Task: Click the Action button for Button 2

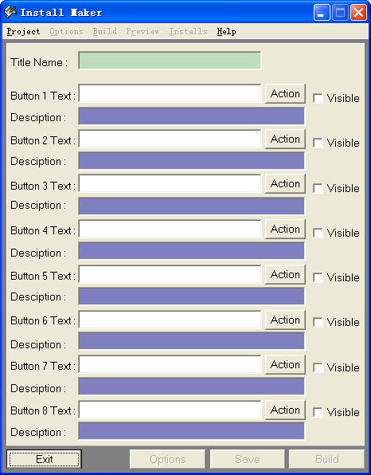Action: pyautogui.click(x=285, y=139)
